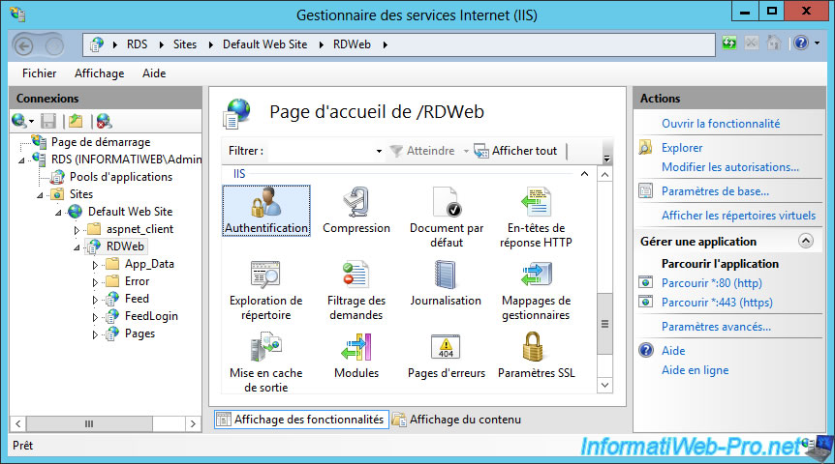The width and height of the screenshot is (835, 464).
Task: Open the help toolbar dropdown arrow
Action: coord(818,43)
